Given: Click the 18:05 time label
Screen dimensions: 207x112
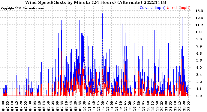Looking at the screenshot, I should (143, 106).
